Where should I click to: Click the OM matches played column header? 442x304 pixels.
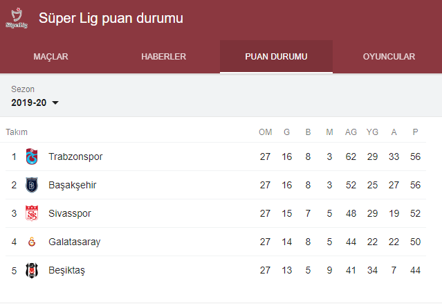(x=266, y=132)
